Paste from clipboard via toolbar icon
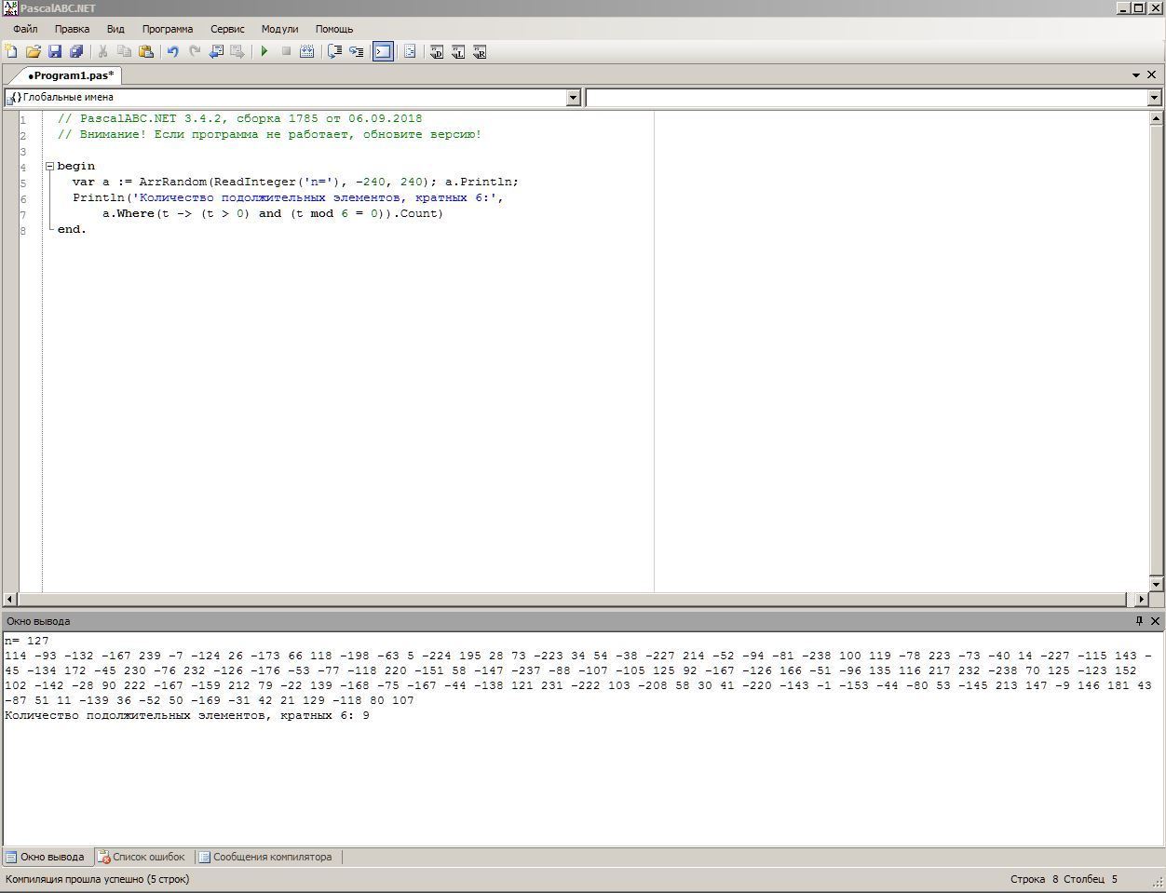Screen dimensions: 1166x893 click(146, 52)
